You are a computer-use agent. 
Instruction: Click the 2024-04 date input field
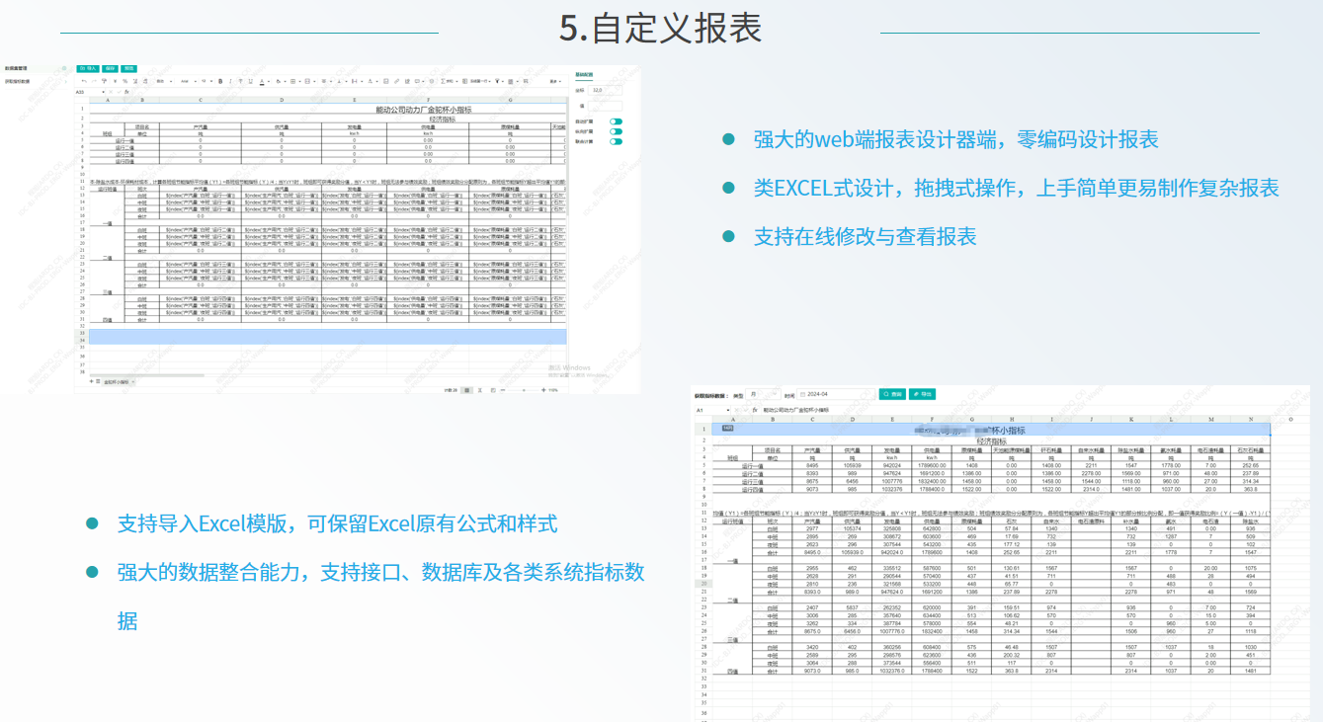pos(836,394)
